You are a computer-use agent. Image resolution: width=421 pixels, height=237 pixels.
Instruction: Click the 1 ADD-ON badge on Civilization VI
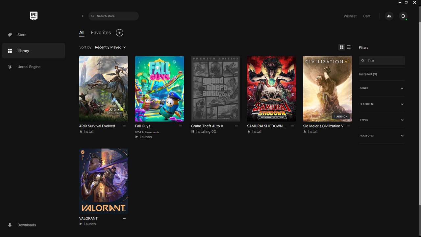(x=341, y=117)
